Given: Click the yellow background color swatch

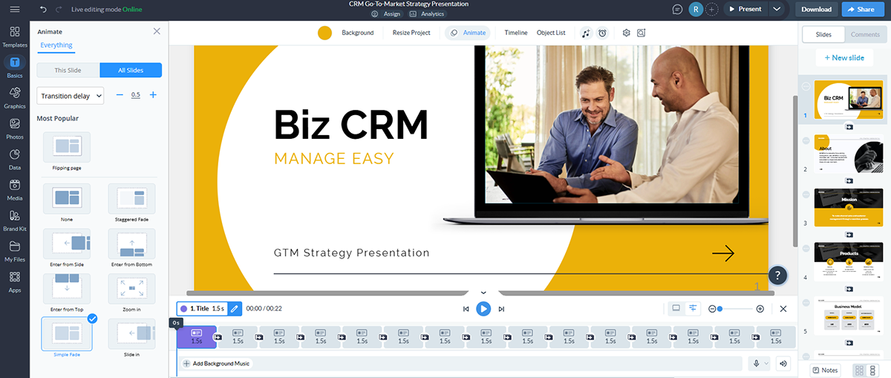Looking at the screenshot, I should point(324,33).
